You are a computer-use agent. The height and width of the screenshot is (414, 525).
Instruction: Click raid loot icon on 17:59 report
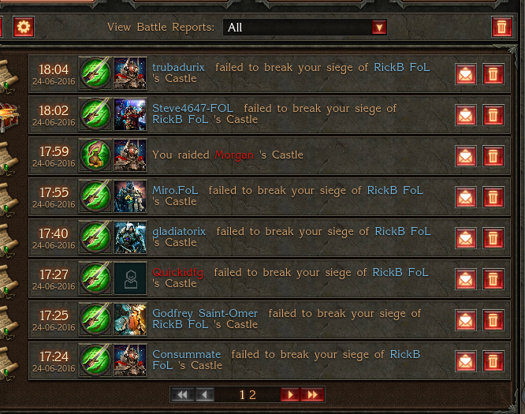coord(95,155)
